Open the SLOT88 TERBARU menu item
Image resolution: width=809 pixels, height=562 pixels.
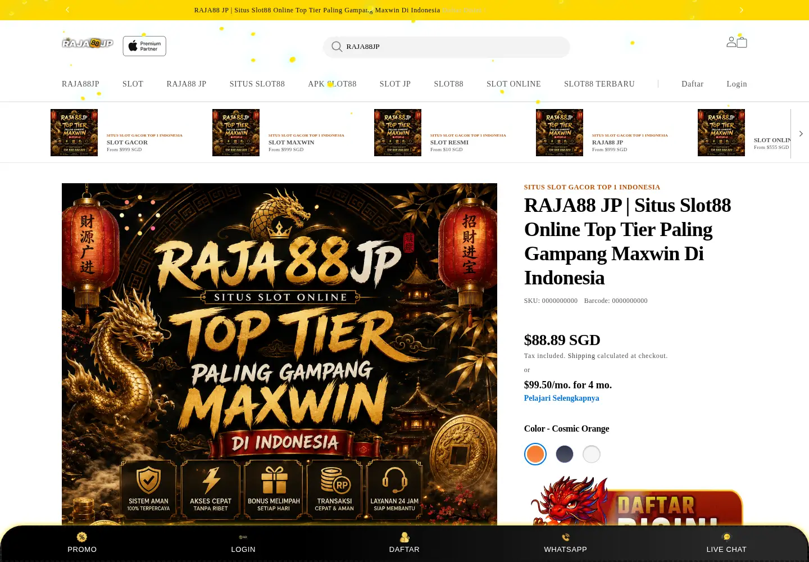click(599, 84)
